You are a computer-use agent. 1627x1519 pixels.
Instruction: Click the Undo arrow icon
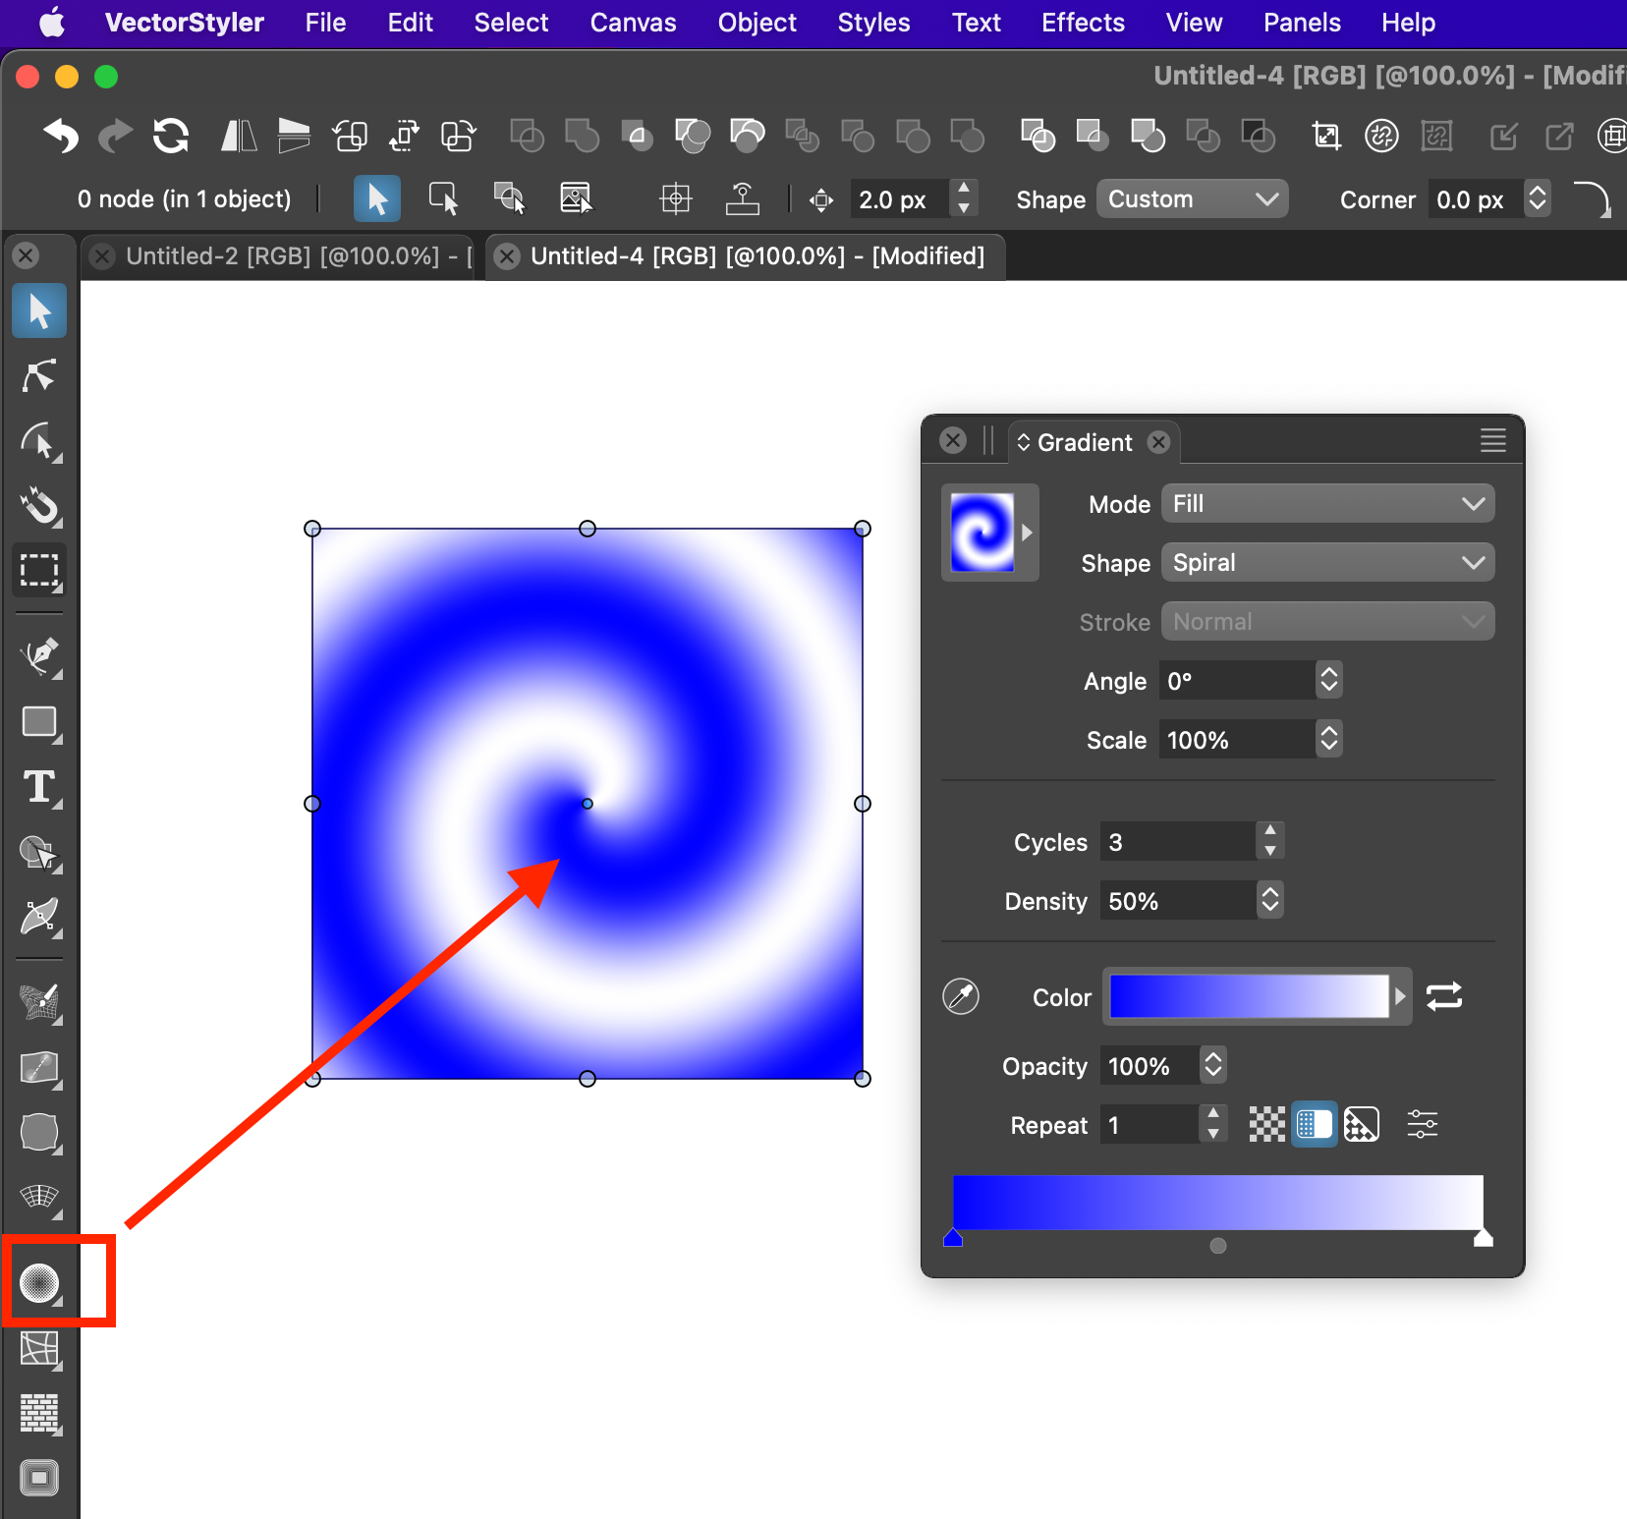coord(61,136)
